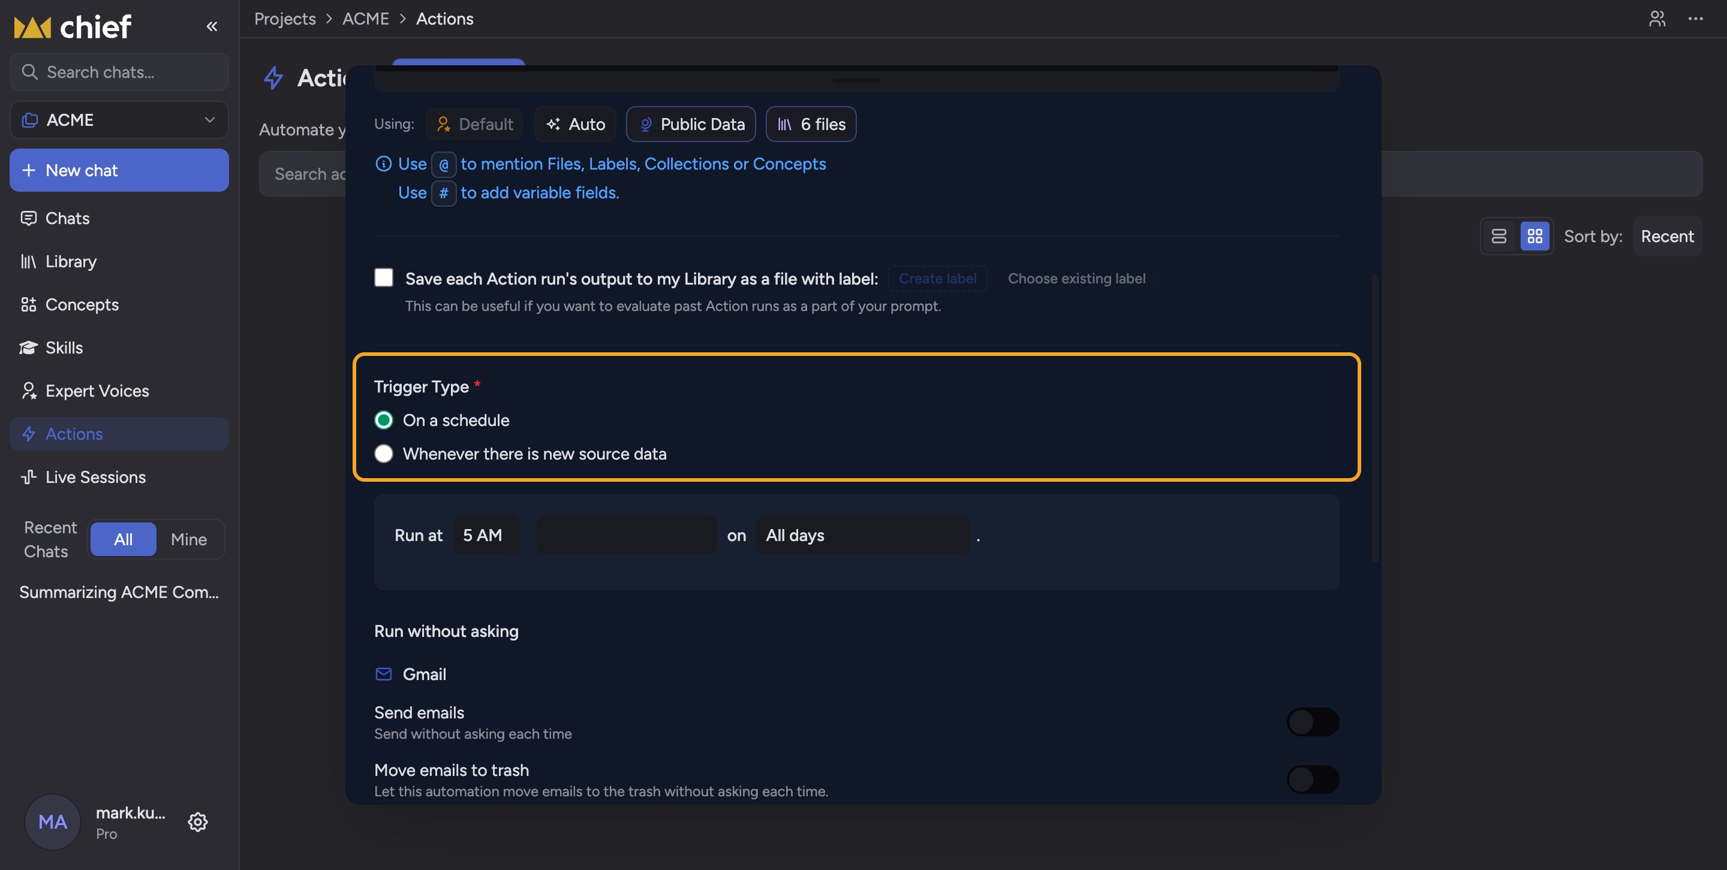Click the dialog vertical scrollbar
1727x870 pixels.
pos(1375,418)
